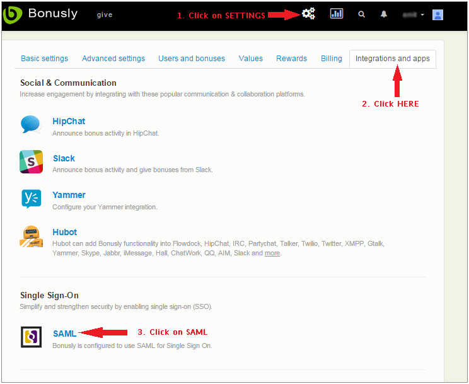Follow the 'more' link in Hubot description

(x=272, y=253)
